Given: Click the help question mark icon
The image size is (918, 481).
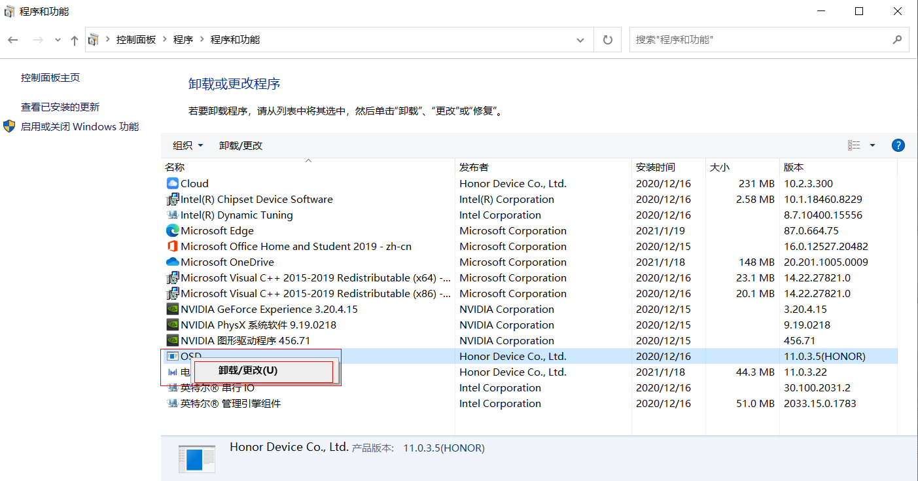Looking at the screenshot, I should 898,145.
